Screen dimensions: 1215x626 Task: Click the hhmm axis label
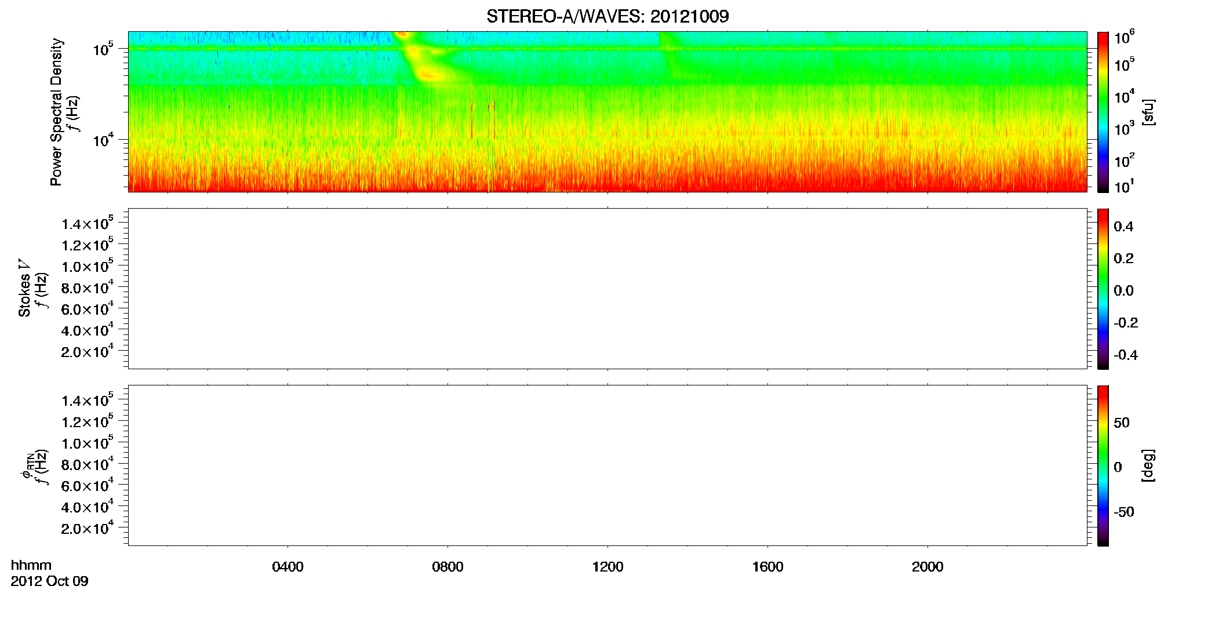tap(31, 565)
